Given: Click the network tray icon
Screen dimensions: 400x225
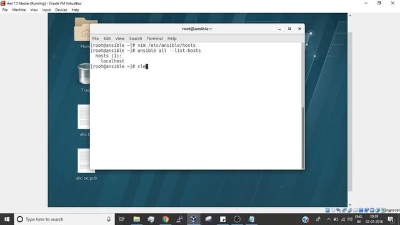Looking at the screenshot, I should click(343, 219).
